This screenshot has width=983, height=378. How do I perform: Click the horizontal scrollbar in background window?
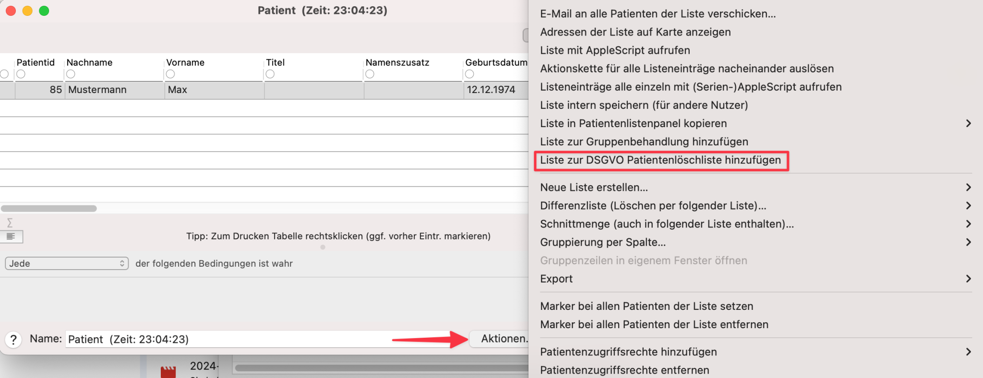click(382, 368)
